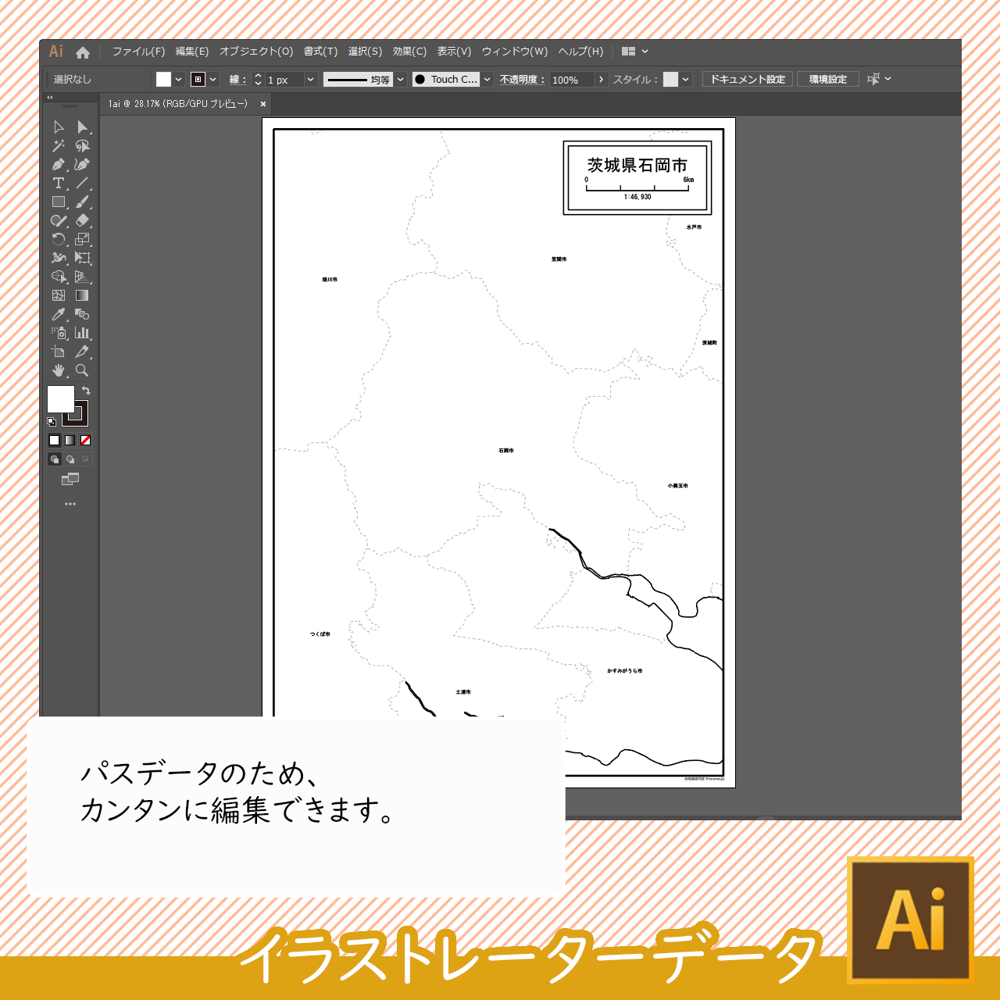
Task: Select the Scale tool
Action: [82, 239]
